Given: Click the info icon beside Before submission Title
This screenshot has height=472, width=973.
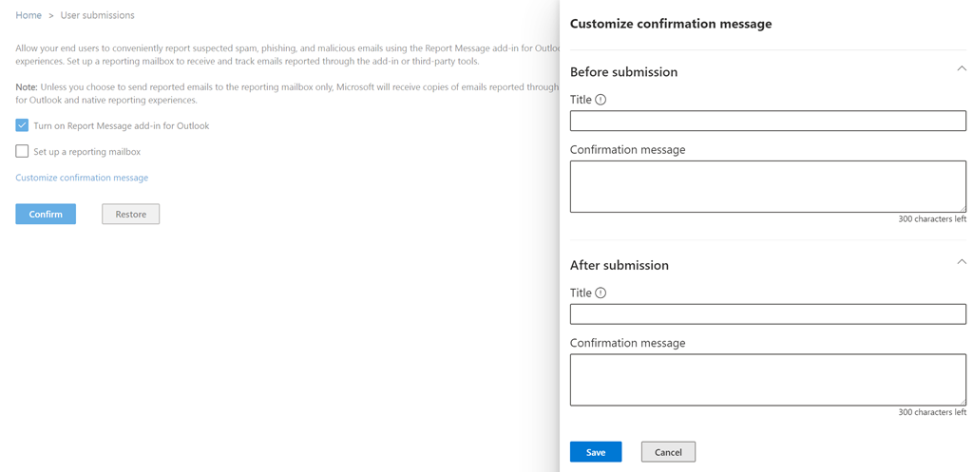Looking at the screenshot, I should (601, 100).
